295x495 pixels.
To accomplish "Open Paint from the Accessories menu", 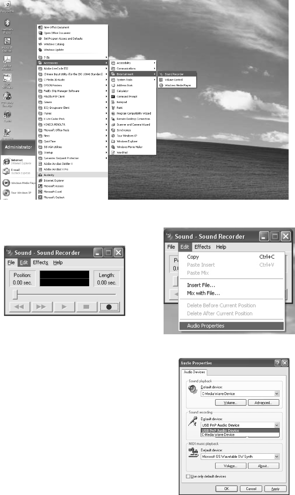I will [x=133, y=108].
